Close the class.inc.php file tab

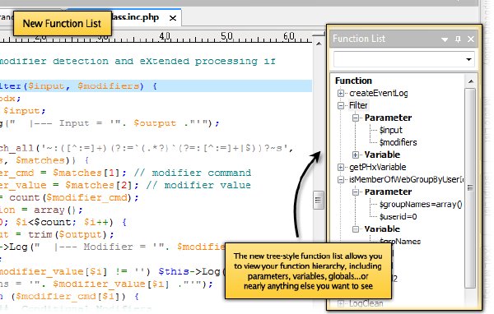[173, 18]
